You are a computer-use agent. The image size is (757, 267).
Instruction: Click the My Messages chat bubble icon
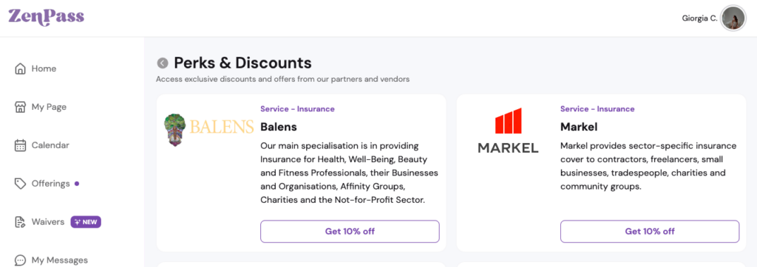tap(20, 260)
